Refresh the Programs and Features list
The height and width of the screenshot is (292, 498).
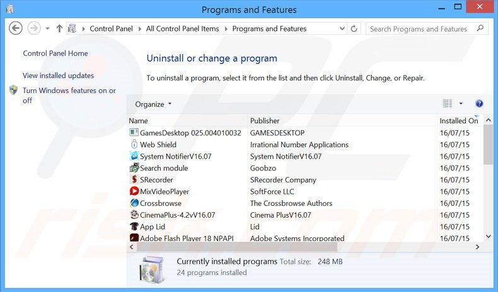[354, 29]
